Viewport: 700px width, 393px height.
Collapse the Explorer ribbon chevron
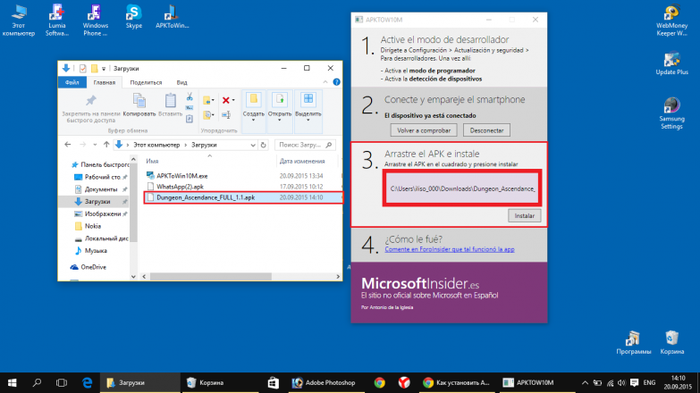(x=325, y=82)
